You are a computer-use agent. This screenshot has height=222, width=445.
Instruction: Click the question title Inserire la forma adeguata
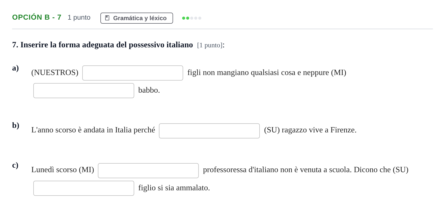pos(102,45)
